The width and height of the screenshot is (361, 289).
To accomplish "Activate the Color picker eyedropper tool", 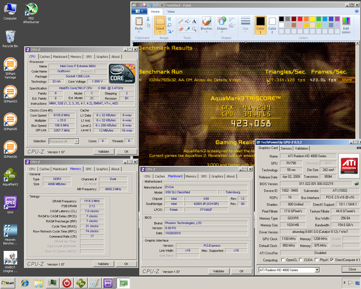I will click(188, 29).
